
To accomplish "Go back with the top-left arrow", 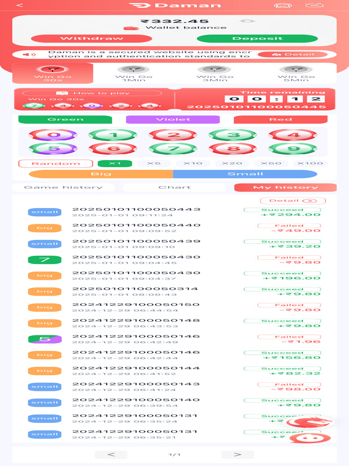I will 20,5.
